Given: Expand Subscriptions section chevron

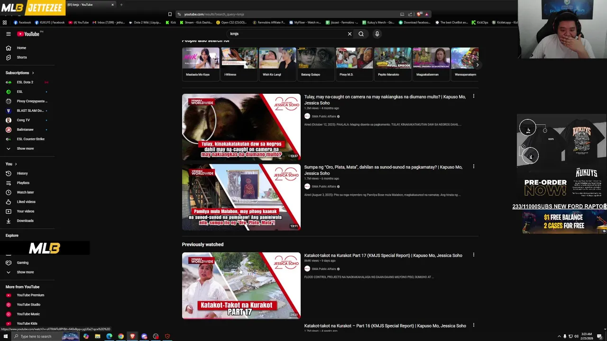Looking at the screenshot, I should 33,73.
